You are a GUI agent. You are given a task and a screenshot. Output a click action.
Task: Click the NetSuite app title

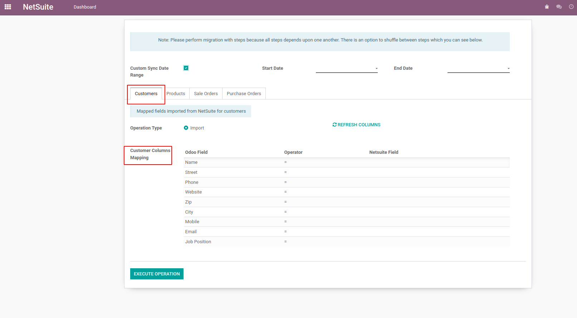coord(38,7)
